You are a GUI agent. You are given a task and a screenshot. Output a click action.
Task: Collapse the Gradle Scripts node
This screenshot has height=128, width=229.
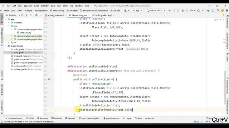coord(6,46)
